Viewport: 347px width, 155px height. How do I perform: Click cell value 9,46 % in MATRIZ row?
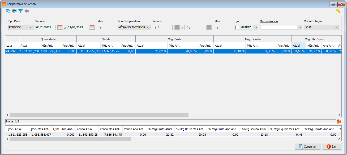[x=261, y=51]
